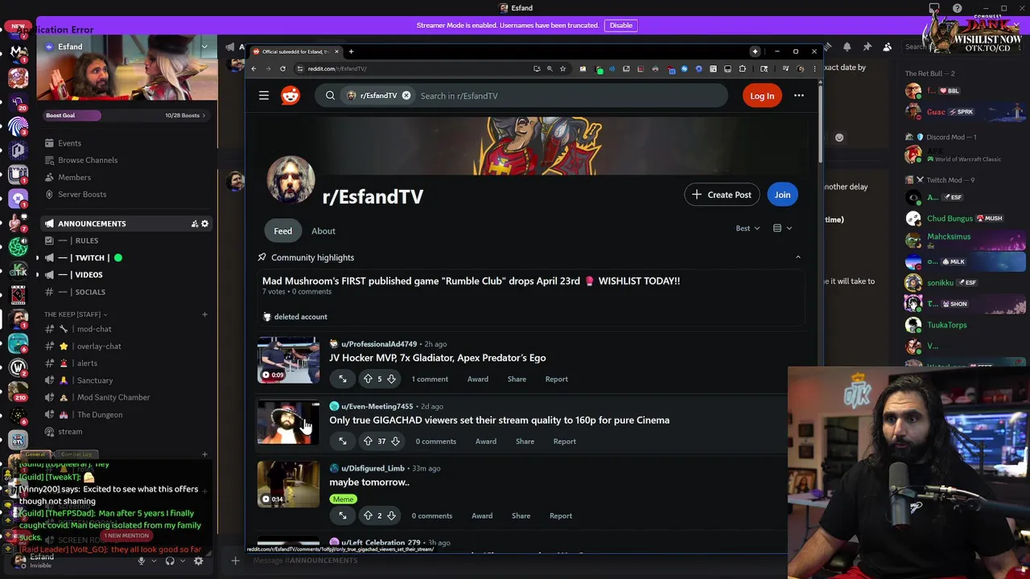
Task: Play the JV Hocker video thumbnail
Action: (288, 359)
